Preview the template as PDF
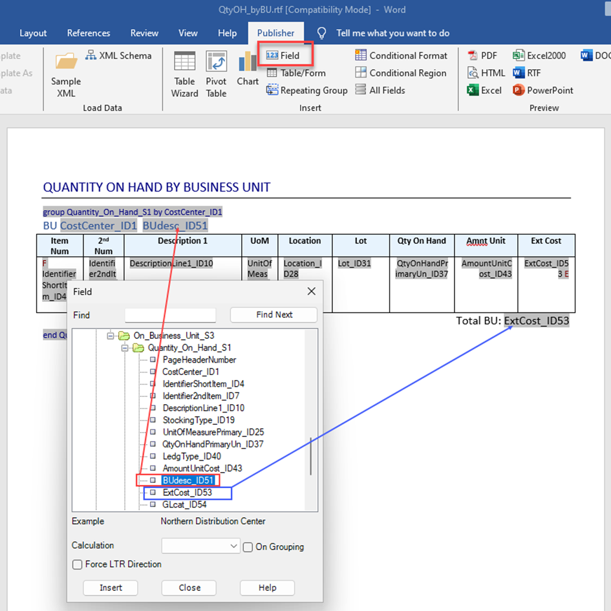The width and height of the screenshot is (611, 611). click(x=482, y=56)
